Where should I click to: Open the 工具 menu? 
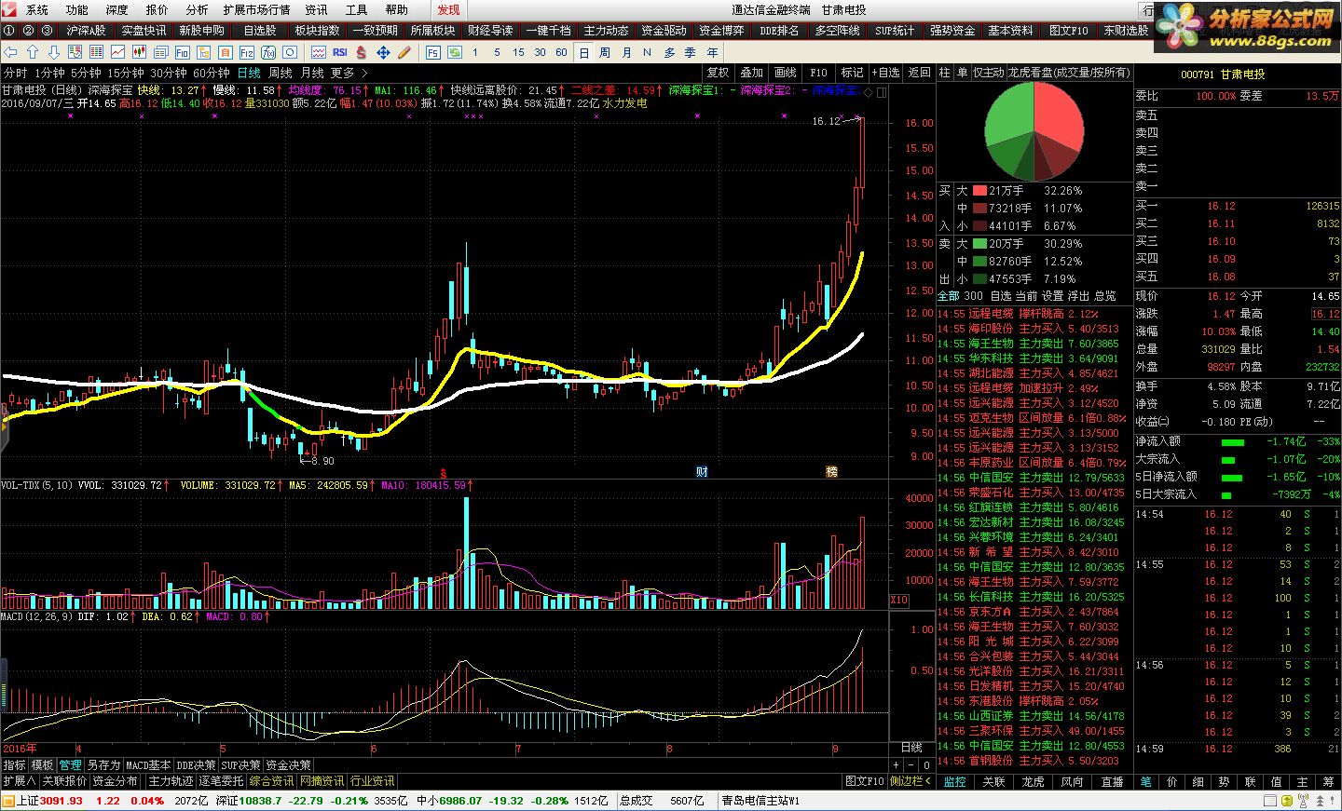(x=356, y=9)
